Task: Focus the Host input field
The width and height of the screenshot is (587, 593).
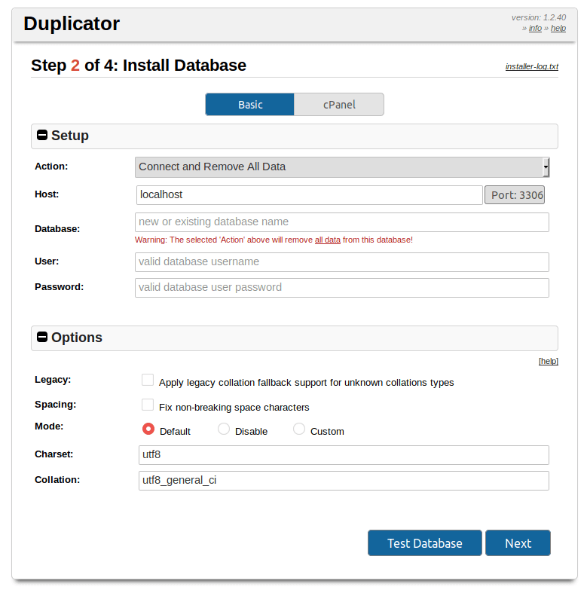Action: click(309, 195)
